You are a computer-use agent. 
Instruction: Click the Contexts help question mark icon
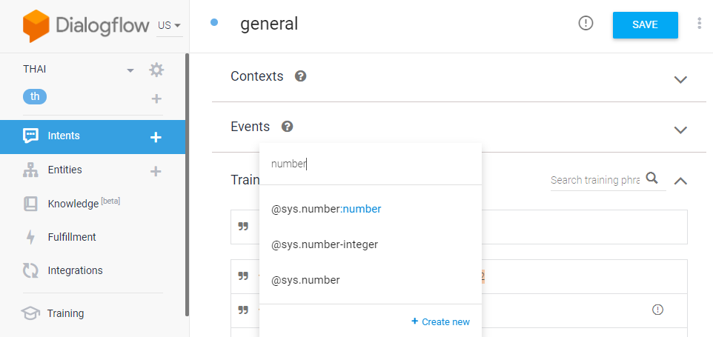pos(300,76)
